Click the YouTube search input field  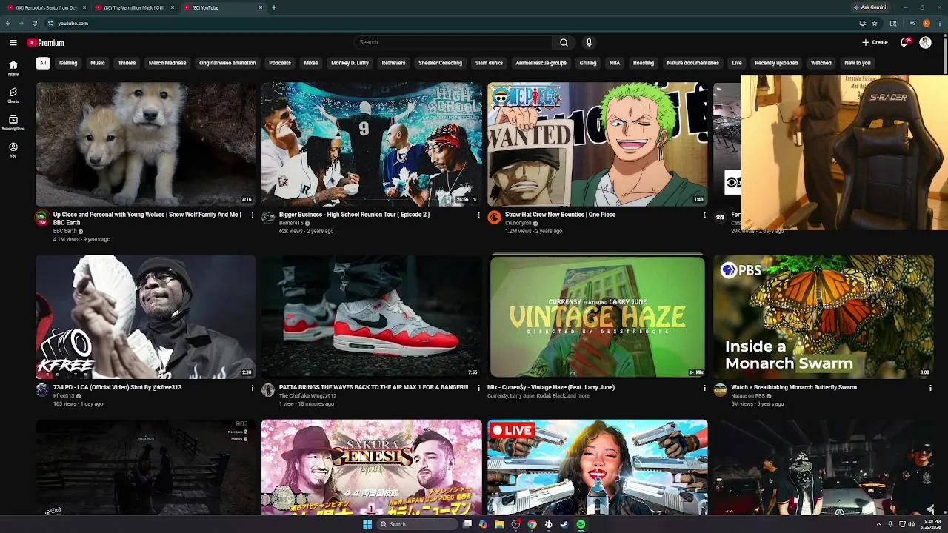(453, 42)
